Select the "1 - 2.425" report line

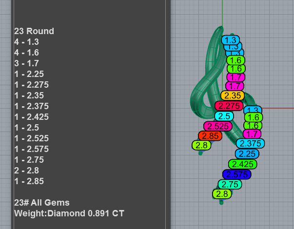pyautogui.click(x=31, y=117)
